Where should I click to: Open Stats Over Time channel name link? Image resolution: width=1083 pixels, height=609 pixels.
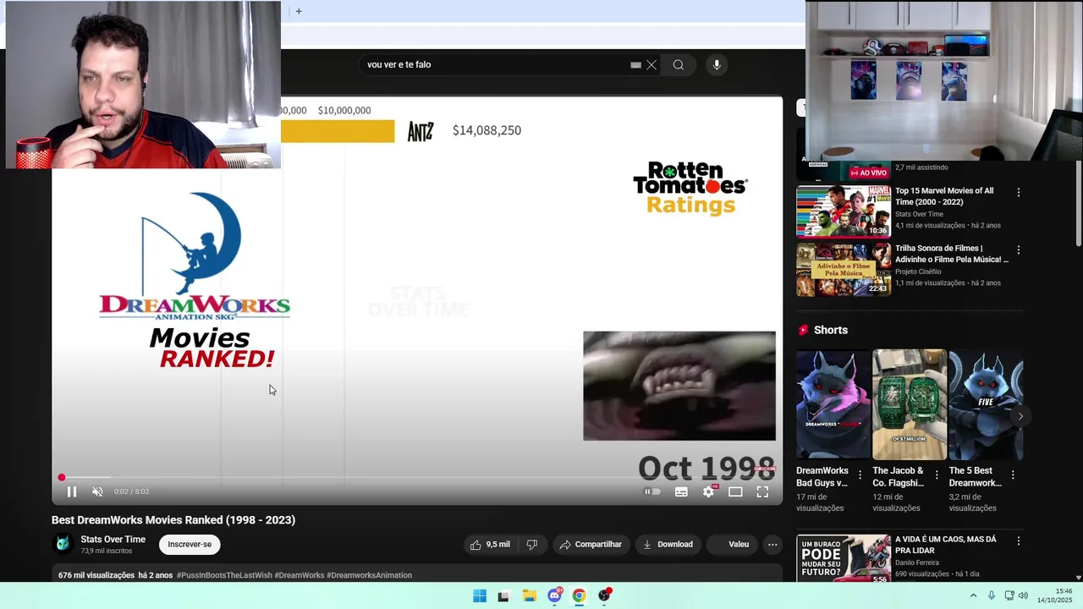pyautogui.click(x=113, y=540)
